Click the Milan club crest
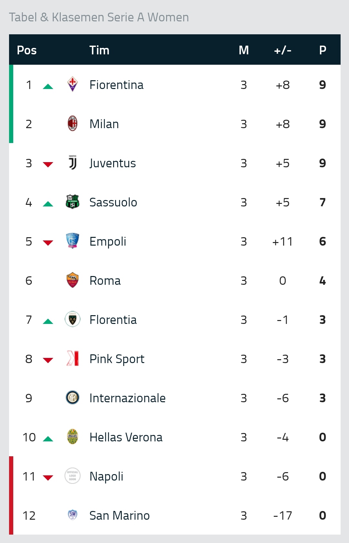This screenshot has height=543, width=349. [72, 123]
